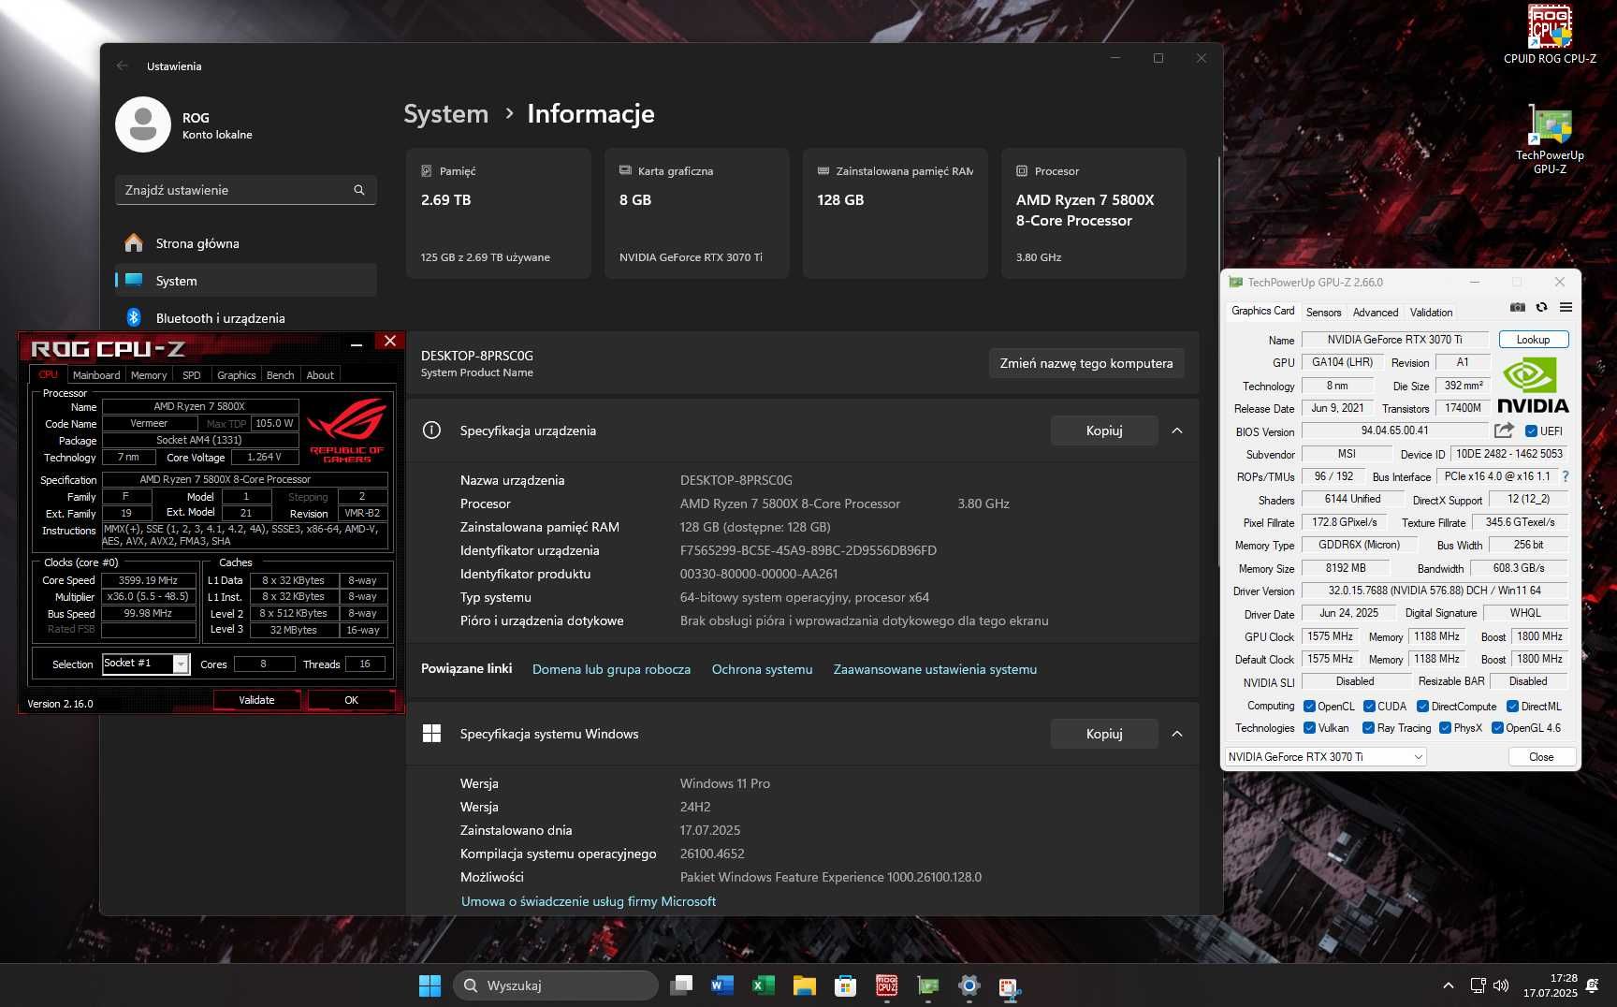Toggle CUDA checkbox
The height and width of the screenshot is (1007, 1617).
pos(1369,707)
